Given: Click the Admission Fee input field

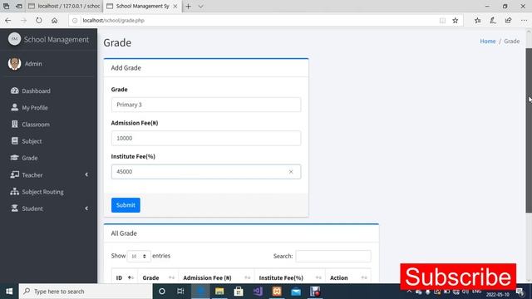Looking at the screenshot, I should [x=206, y=139].
